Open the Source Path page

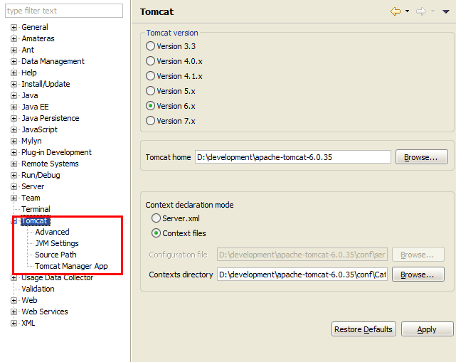(55, 255)
